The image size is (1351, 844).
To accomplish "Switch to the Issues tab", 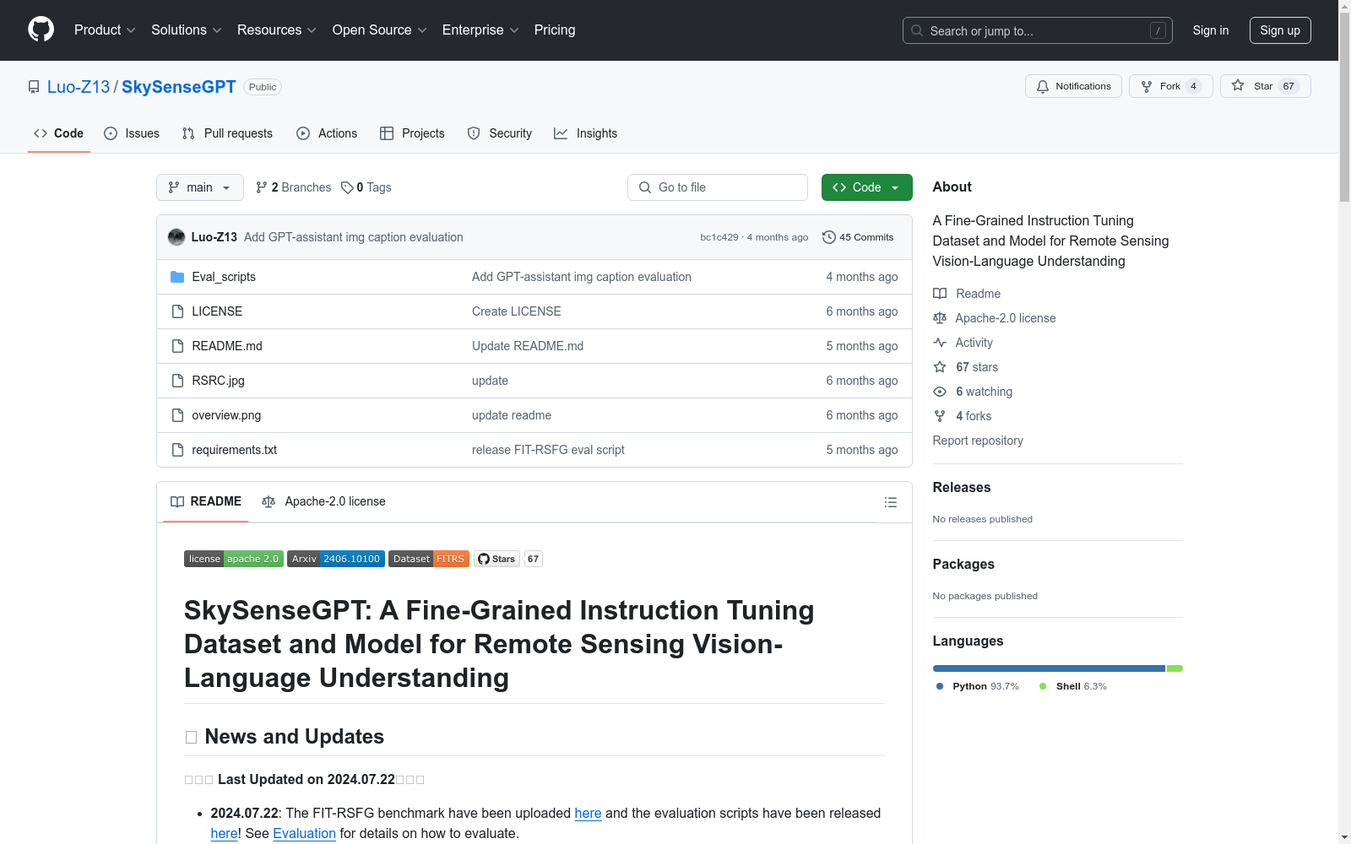I will click(132, 133).
